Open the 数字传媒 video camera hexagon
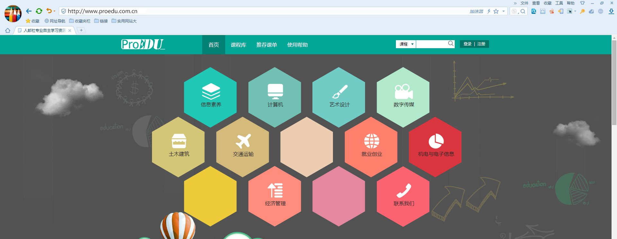The width and height of the screenshot is (617, 239). (x=403, y=96)
